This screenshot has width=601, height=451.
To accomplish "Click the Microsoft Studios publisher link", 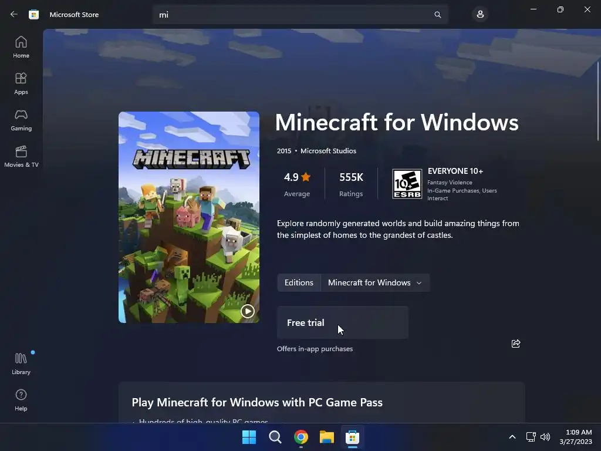I will pyautogui.click(x=328, y=151).
